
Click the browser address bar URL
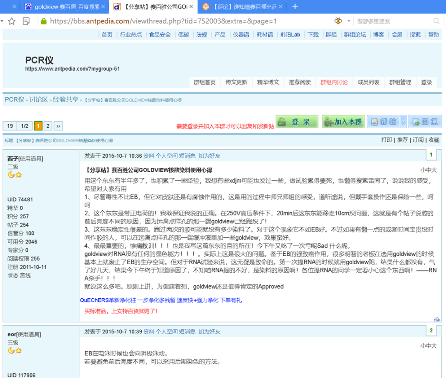point(163,21)
